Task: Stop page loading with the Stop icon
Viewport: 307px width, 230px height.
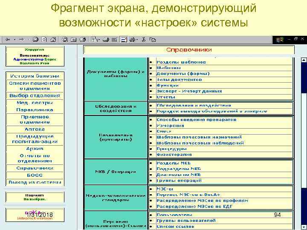Action: click(x=35, y=40)
